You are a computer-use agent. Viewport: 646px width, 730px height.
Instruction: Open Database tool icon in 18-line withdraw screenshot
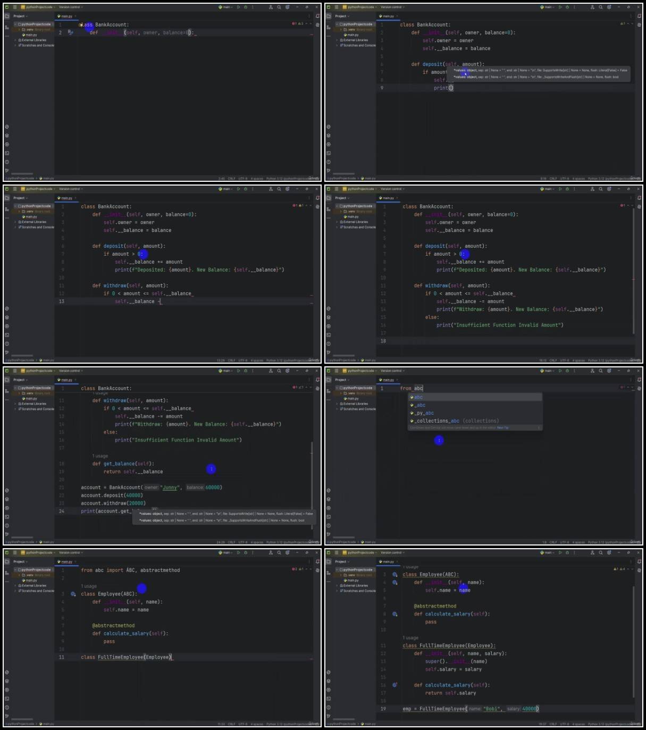pos(640,207)
